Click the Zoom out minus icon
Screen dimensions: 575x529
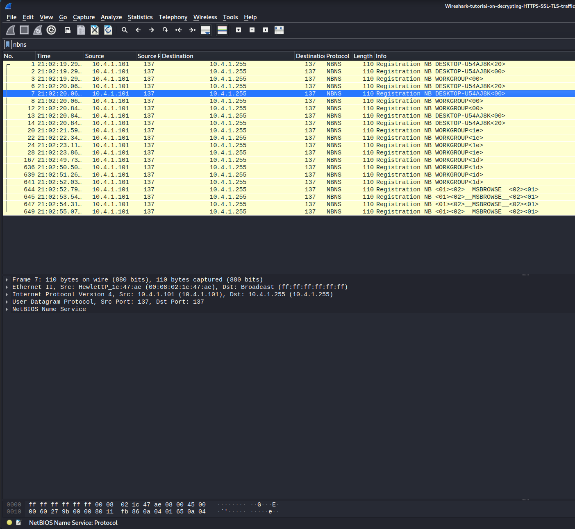(252, 30)
